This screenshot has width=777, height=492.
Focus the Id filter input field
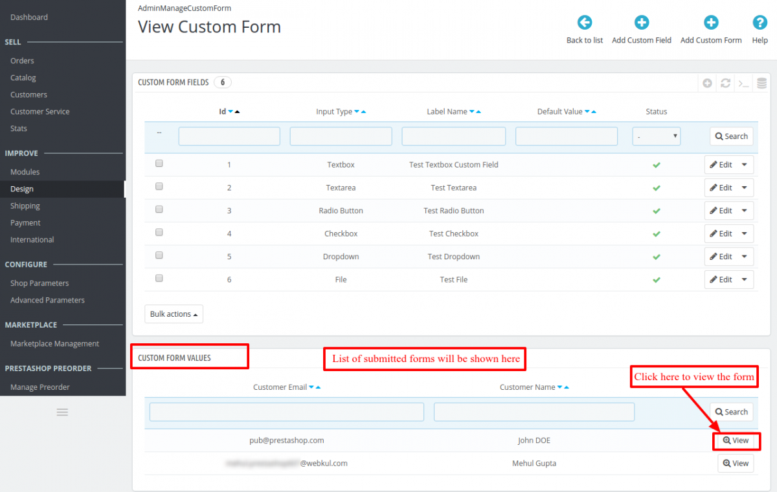tap(229, 136)
